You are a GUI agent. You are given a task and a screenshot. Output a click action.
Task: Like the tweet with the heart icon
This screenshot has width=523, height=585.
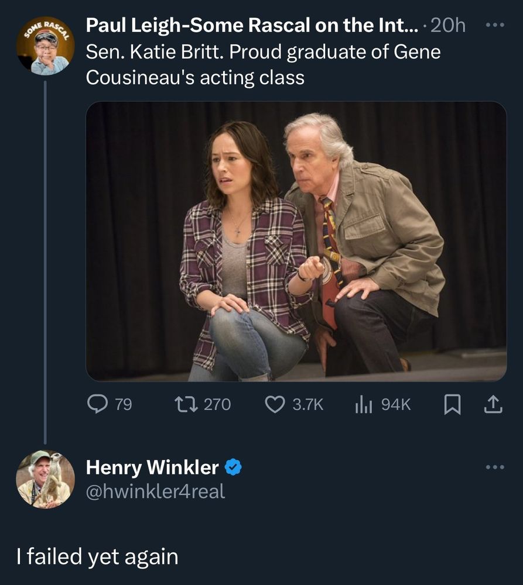275,404
